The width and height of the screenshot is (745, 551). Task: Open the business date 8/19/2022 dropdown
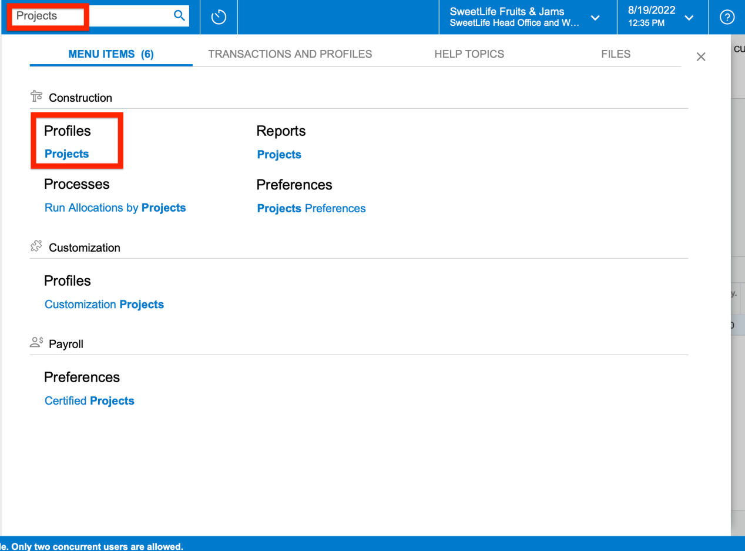(x=688, y=18)
